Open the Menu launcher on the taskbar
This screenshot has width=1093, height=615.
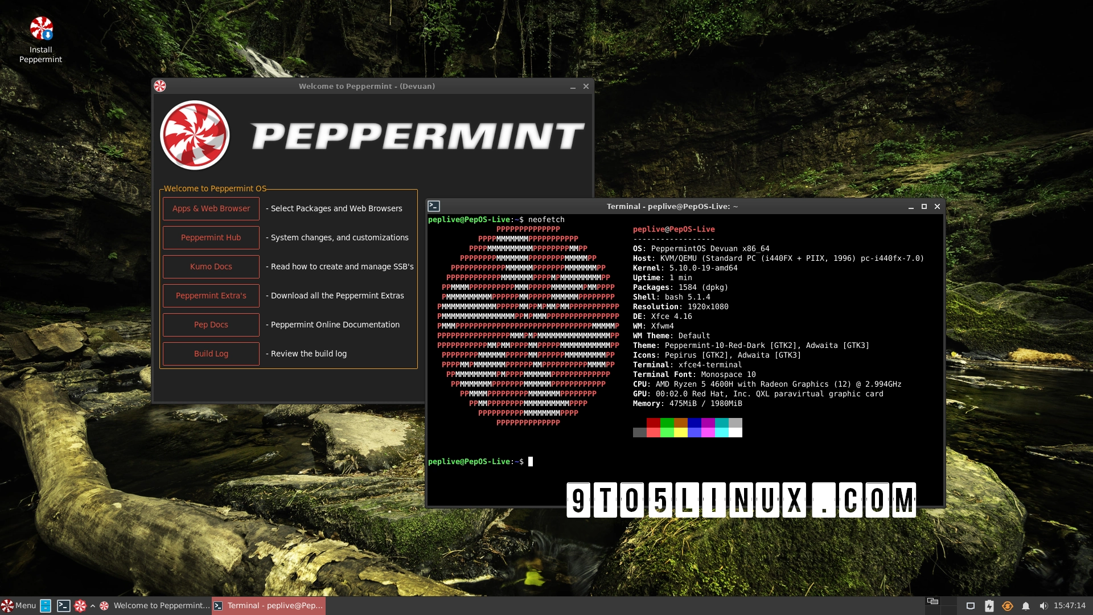click(17, 606)
